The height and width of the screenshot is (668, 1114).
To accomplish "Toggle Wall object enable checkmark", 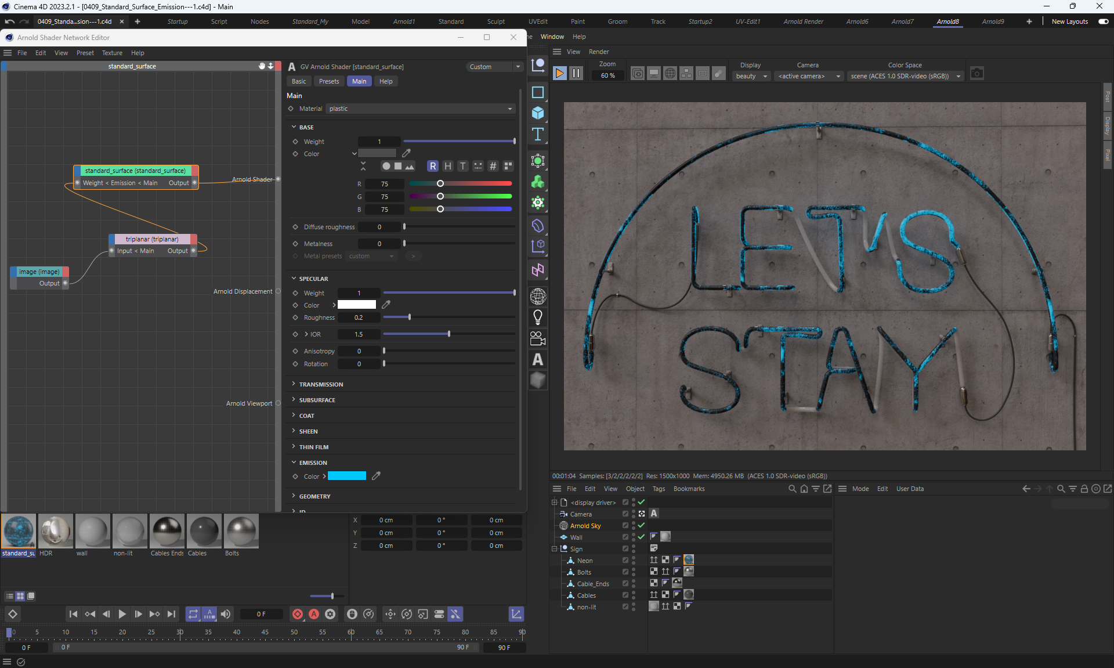I will click(641, 537).
